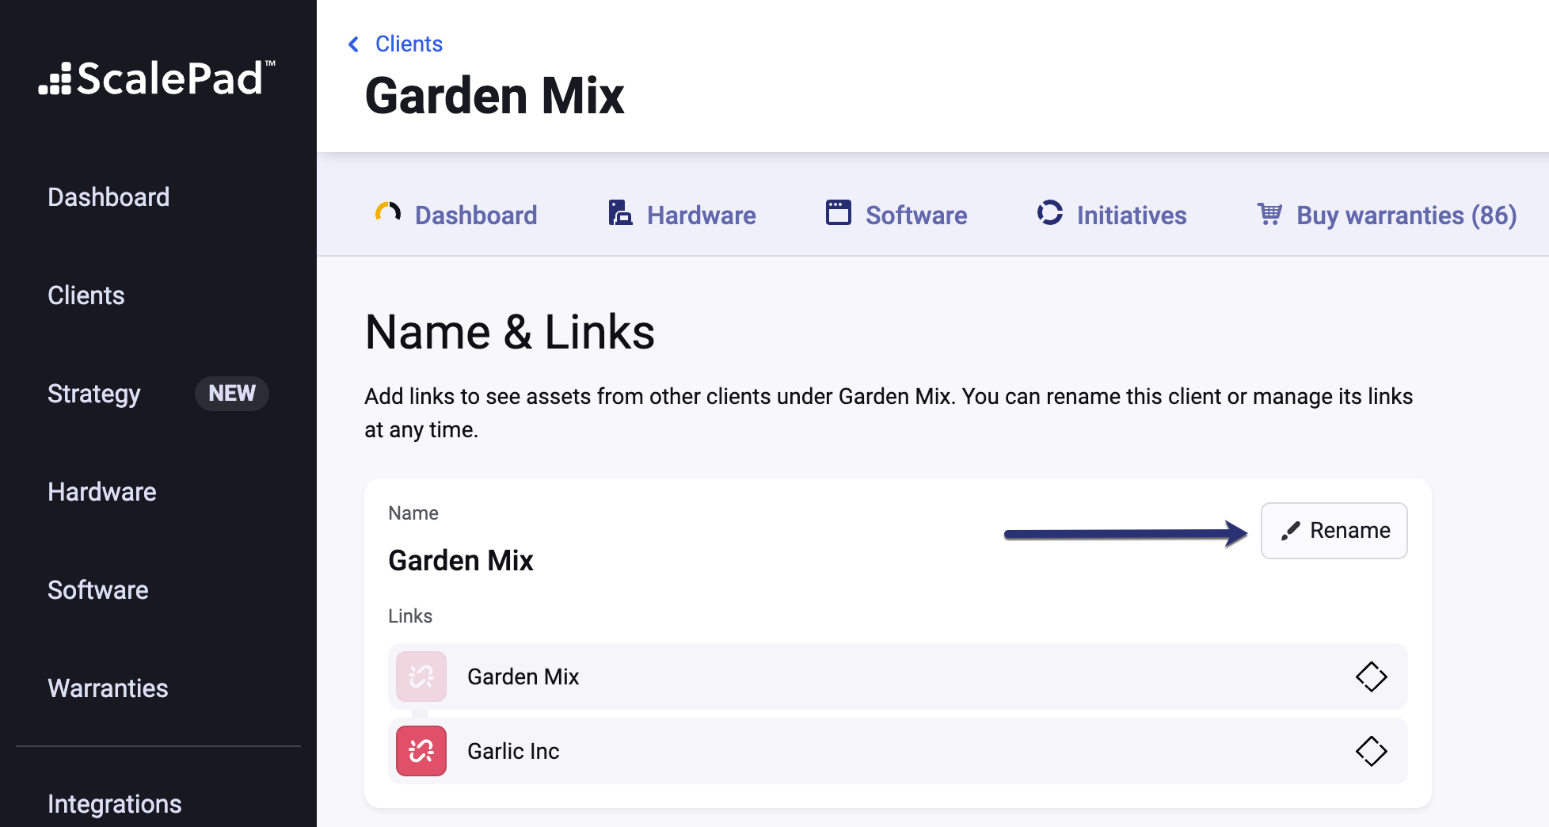This screenshot has width=1549, height=827.
Task: Click the Rename button
Action: click(1334, 531)
